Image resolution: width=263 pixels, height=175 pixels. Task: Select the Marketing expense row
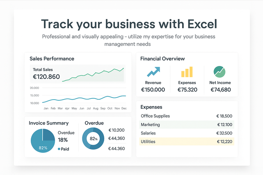187,125
